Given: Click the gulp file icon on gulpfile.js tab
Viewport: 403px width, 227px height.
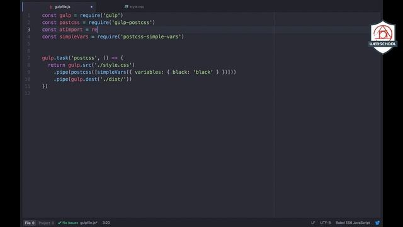Looking at the screenshot, I should tap(50, 7).
